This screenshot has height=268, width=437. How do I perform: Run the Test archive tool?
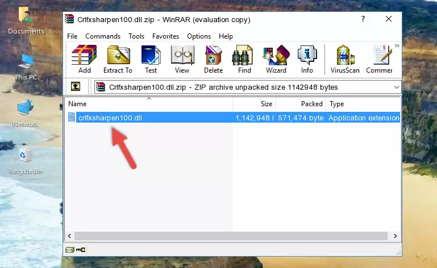[151, 60]
